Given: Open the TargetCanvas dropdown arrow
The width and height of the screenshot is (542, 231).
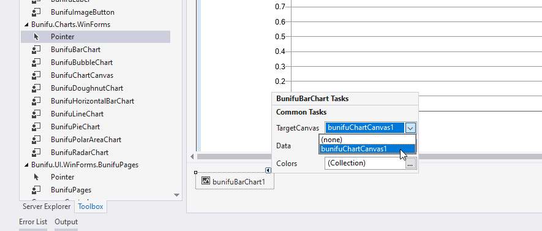Looking at the screenshot, I should (410, 128).
